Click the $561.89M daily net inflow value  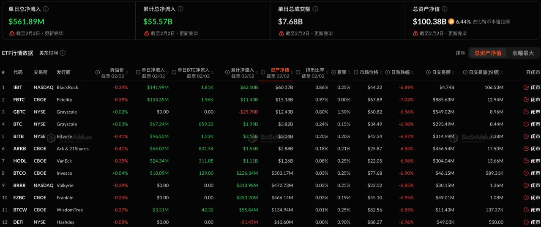click(x=26, y=21)
